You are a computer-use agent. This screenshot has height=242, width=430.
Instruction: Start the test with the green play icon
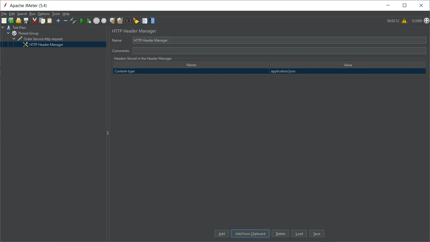point(82,21)
